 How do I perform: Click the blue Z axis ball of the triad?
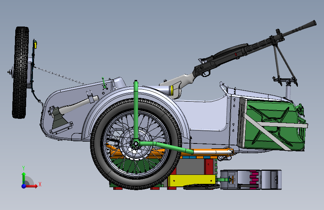point(24,186)
